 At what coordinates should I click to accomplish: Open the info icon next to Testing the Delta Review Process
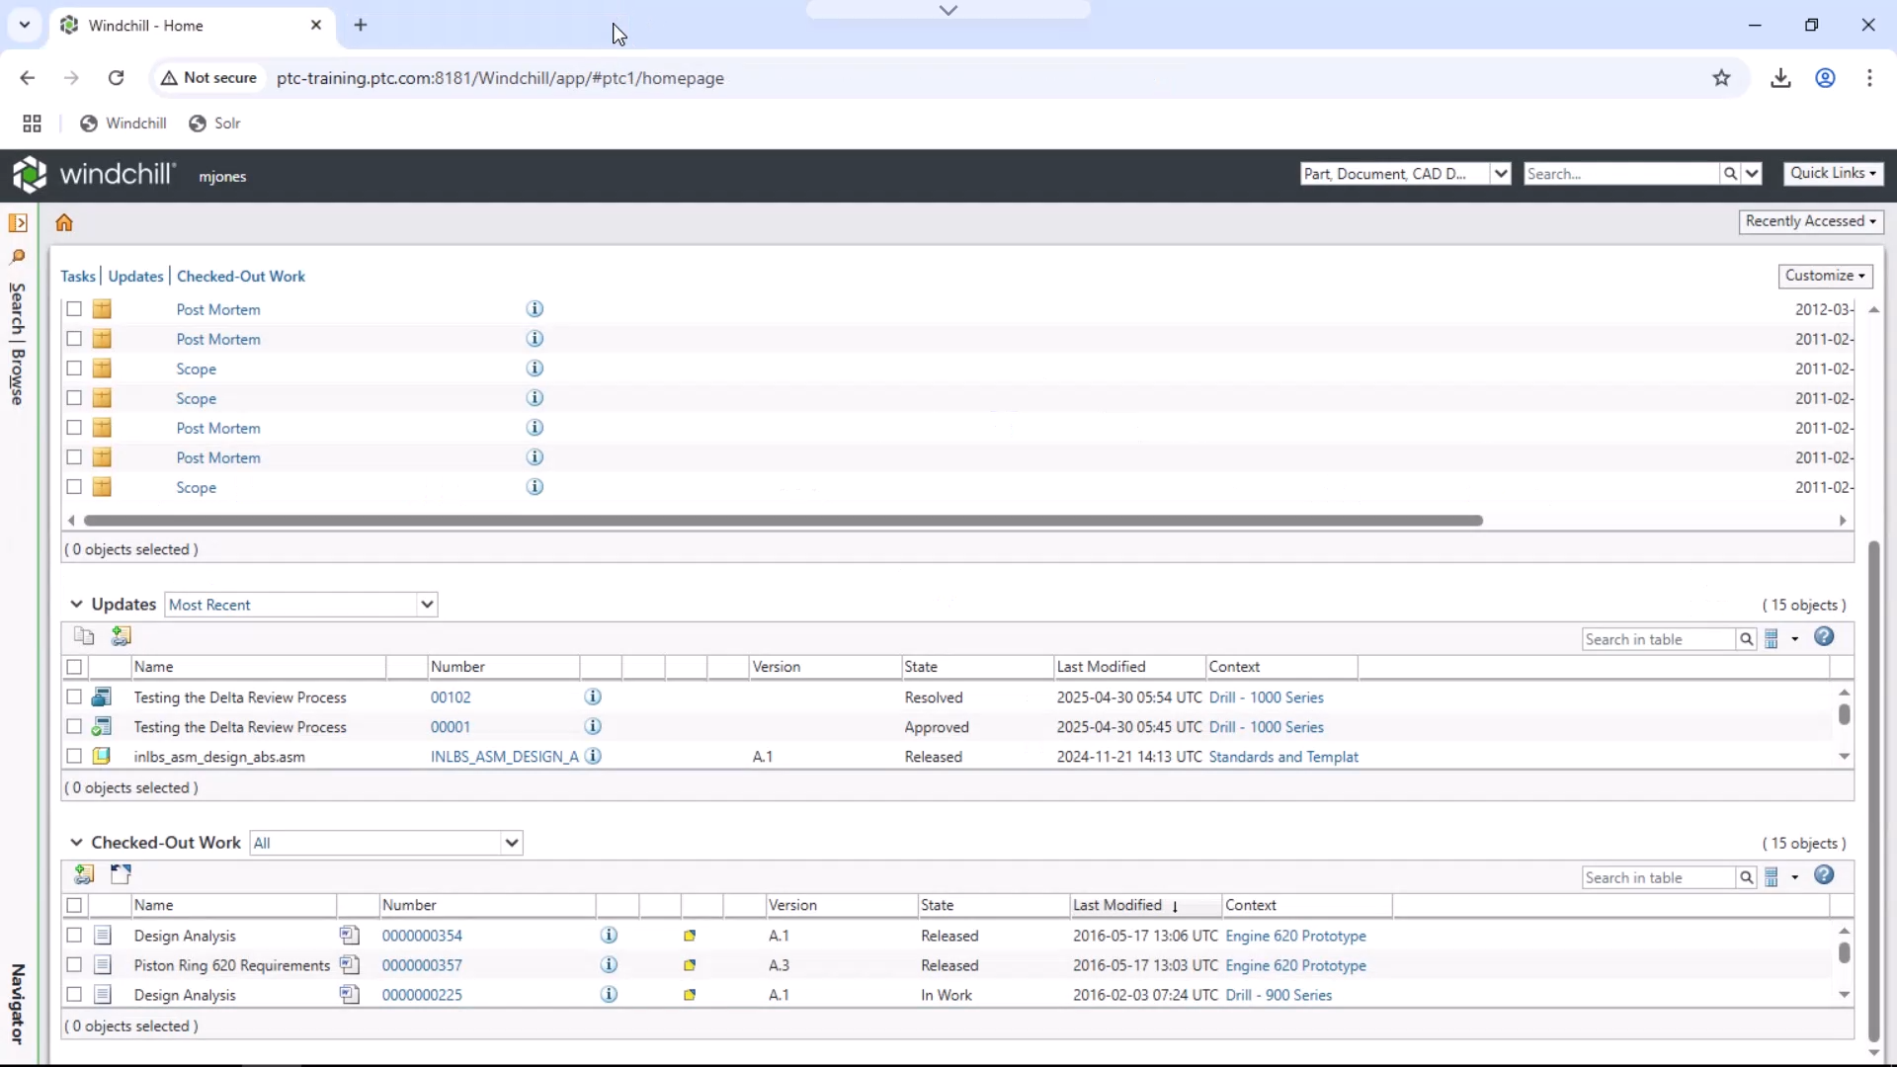point(593,698)
